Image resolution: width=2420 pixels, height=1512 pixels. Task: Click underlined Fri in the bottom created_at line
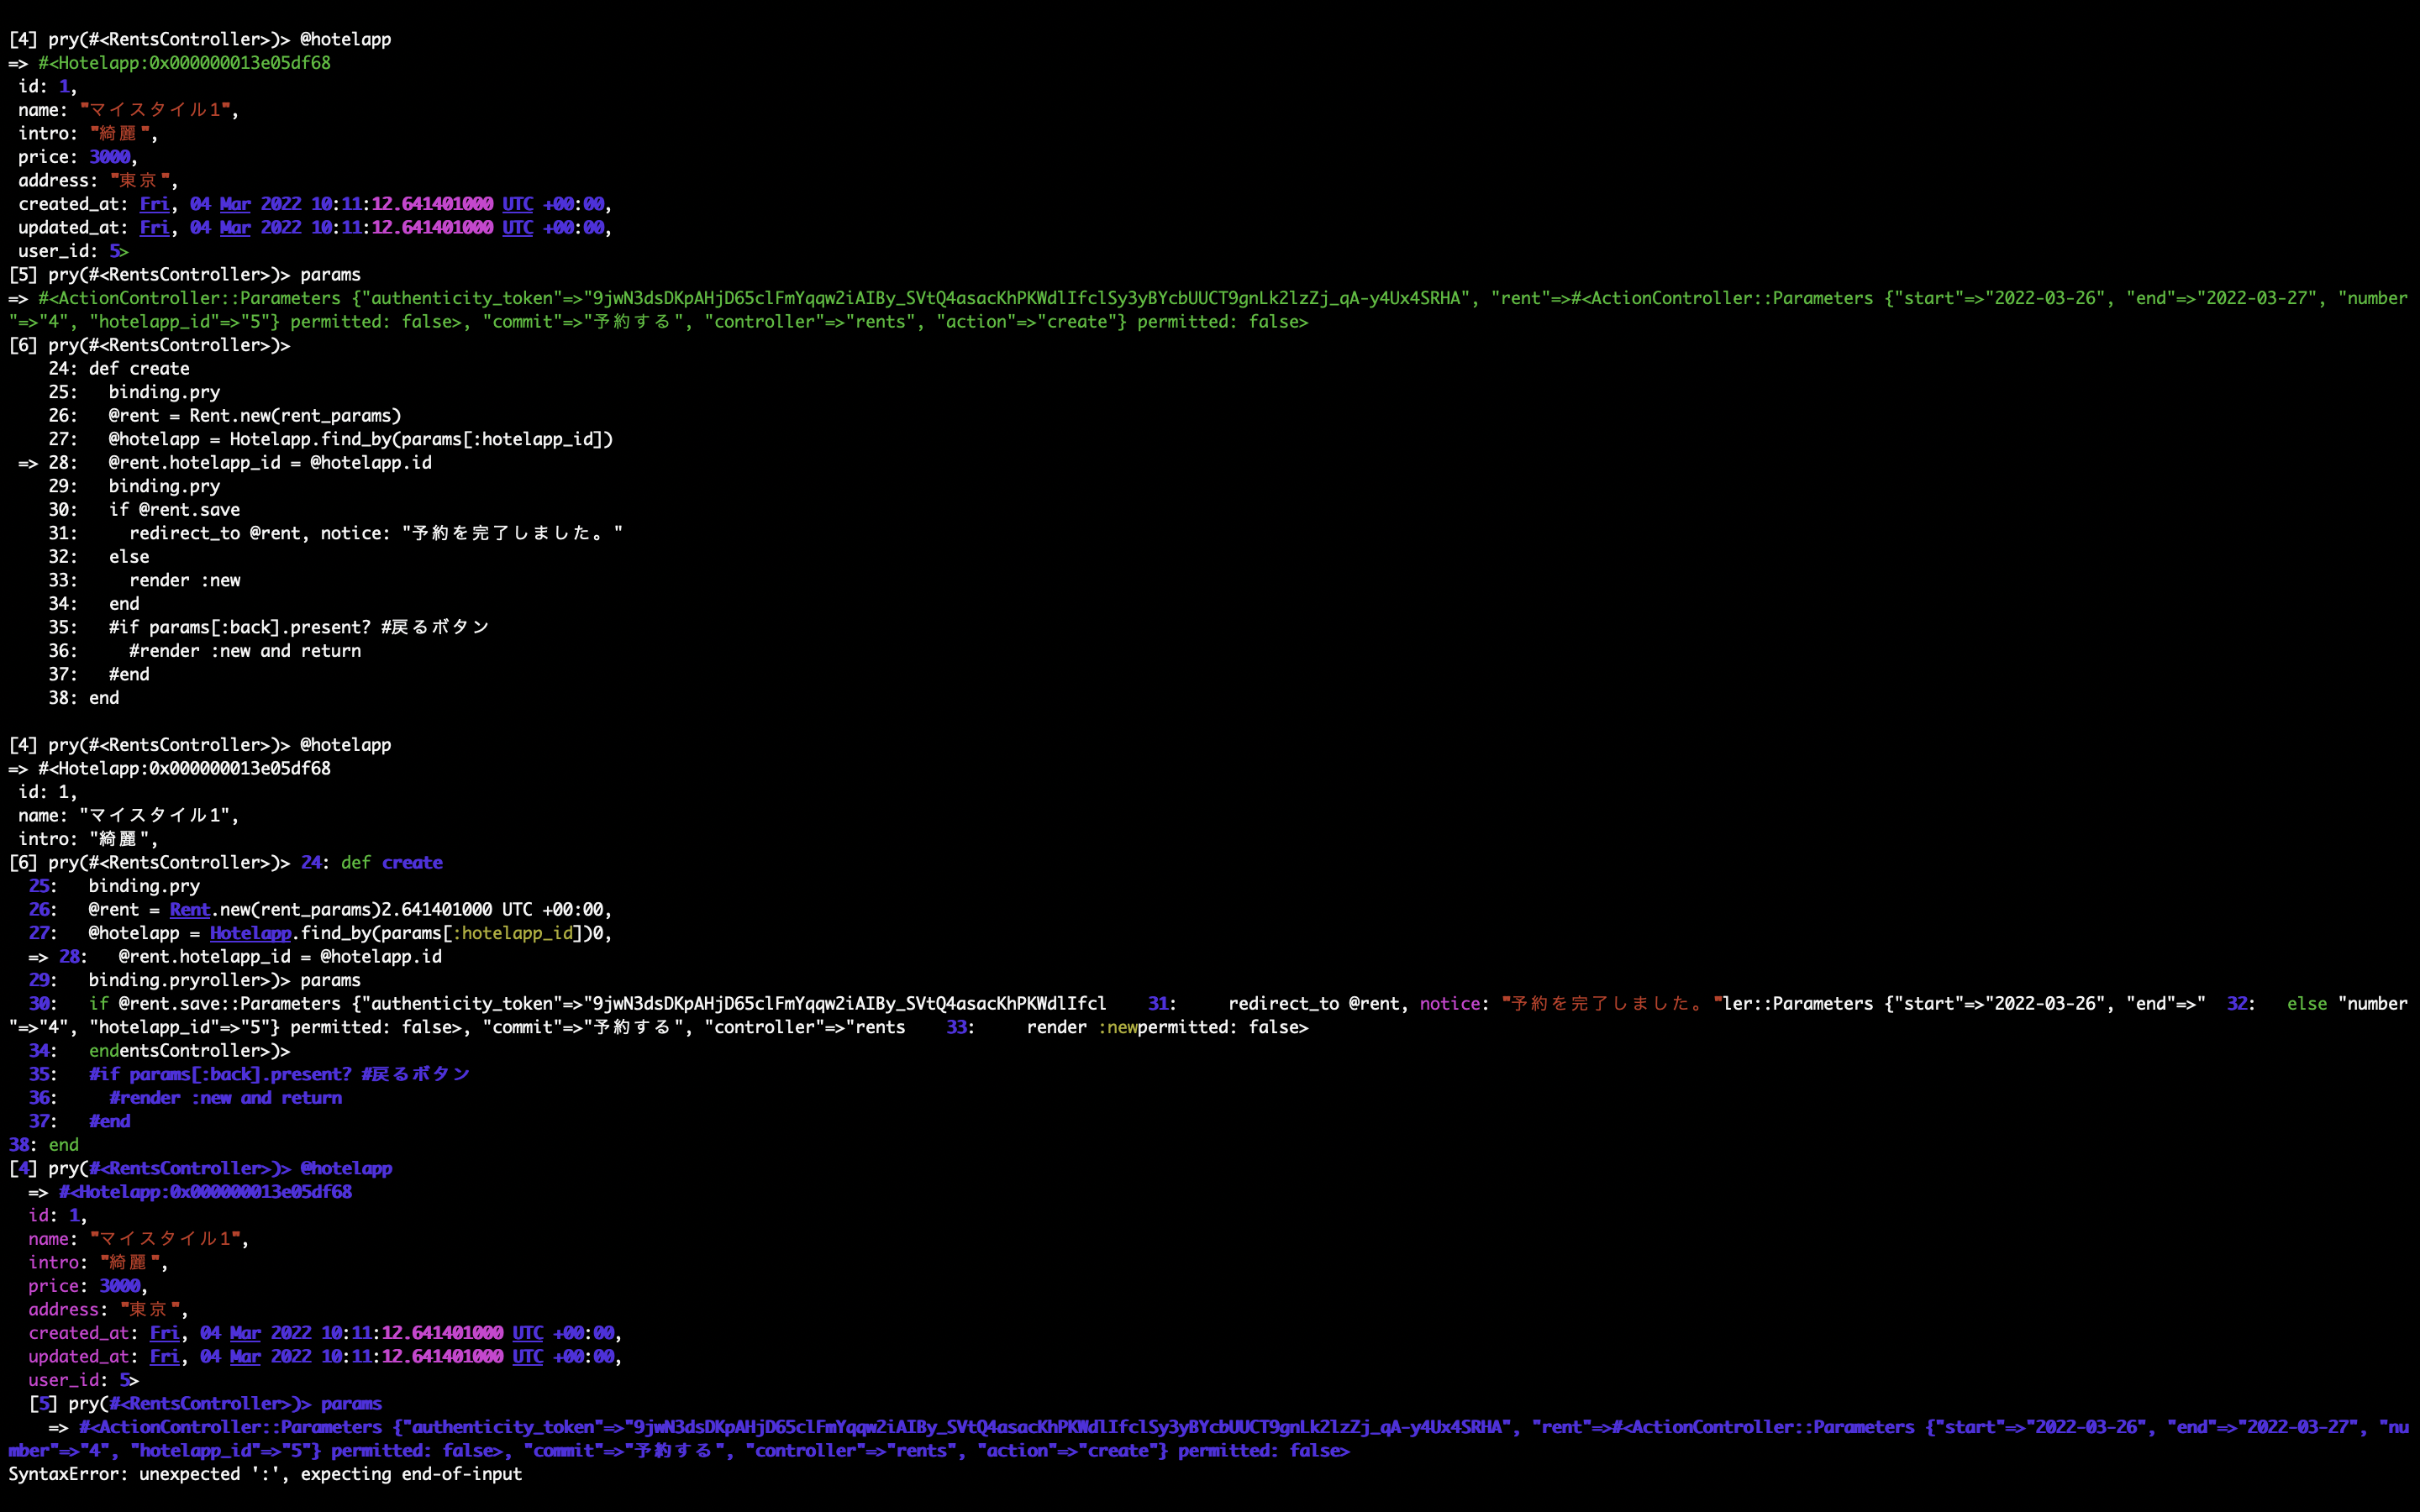(164, 1333)
